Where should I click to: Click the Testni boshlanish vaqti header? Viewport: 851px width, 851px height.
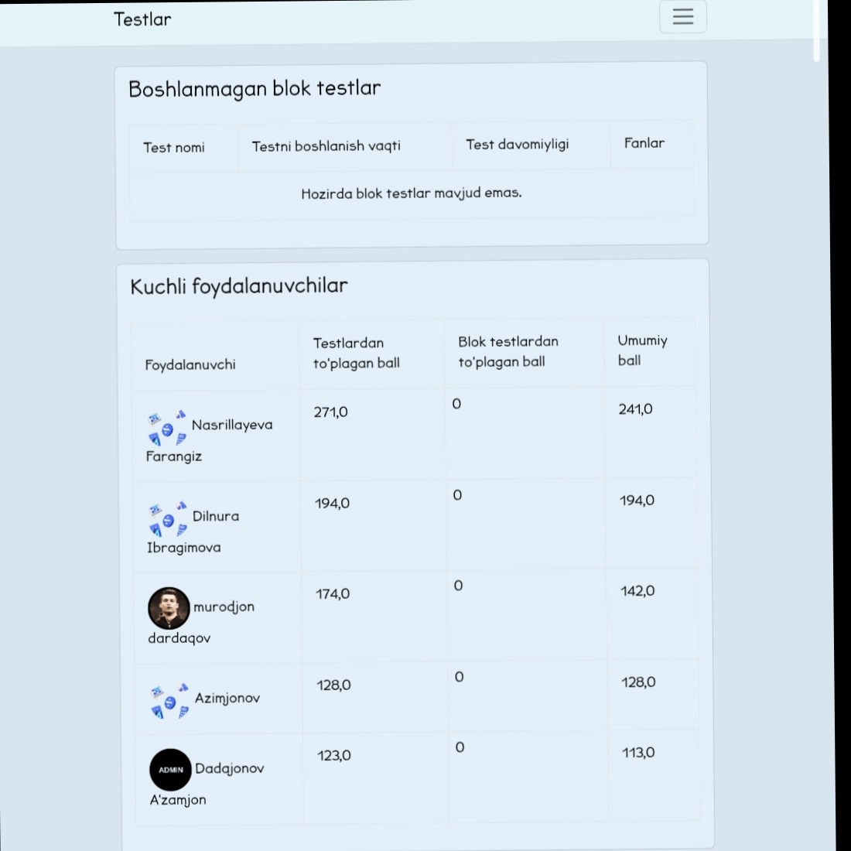coord(326,145)
